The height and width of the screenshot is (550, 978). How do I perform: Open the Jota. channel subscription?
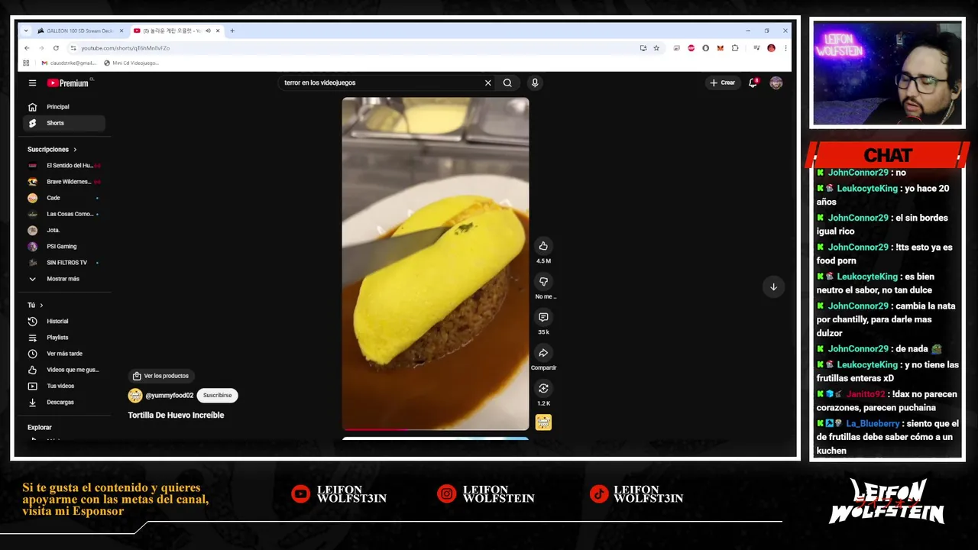click(65, 230)
